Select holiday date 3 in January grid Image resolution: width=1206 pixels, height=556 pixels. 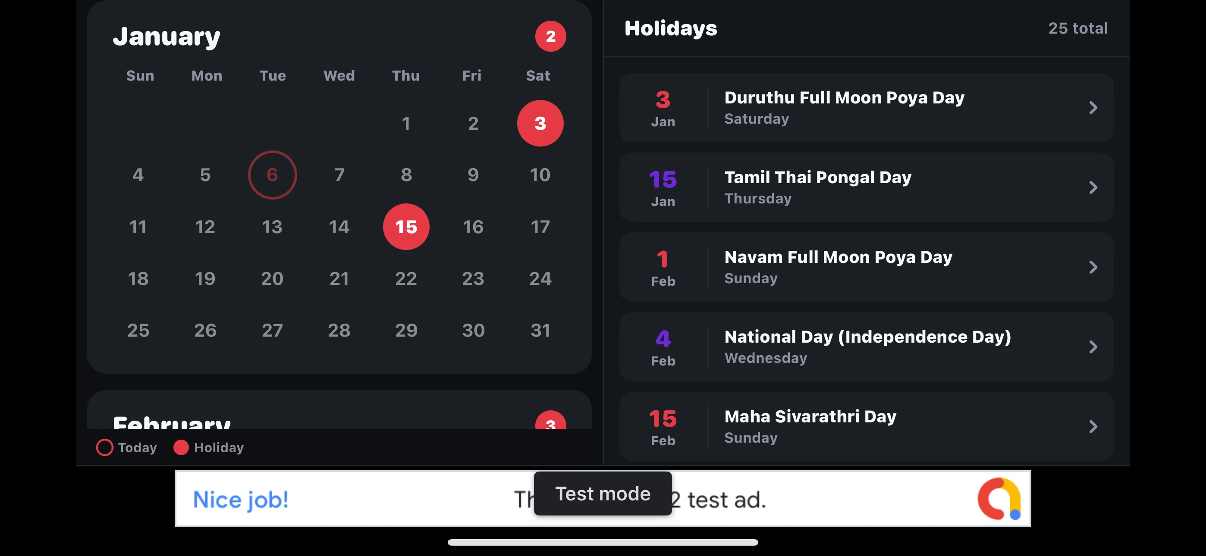540,123
